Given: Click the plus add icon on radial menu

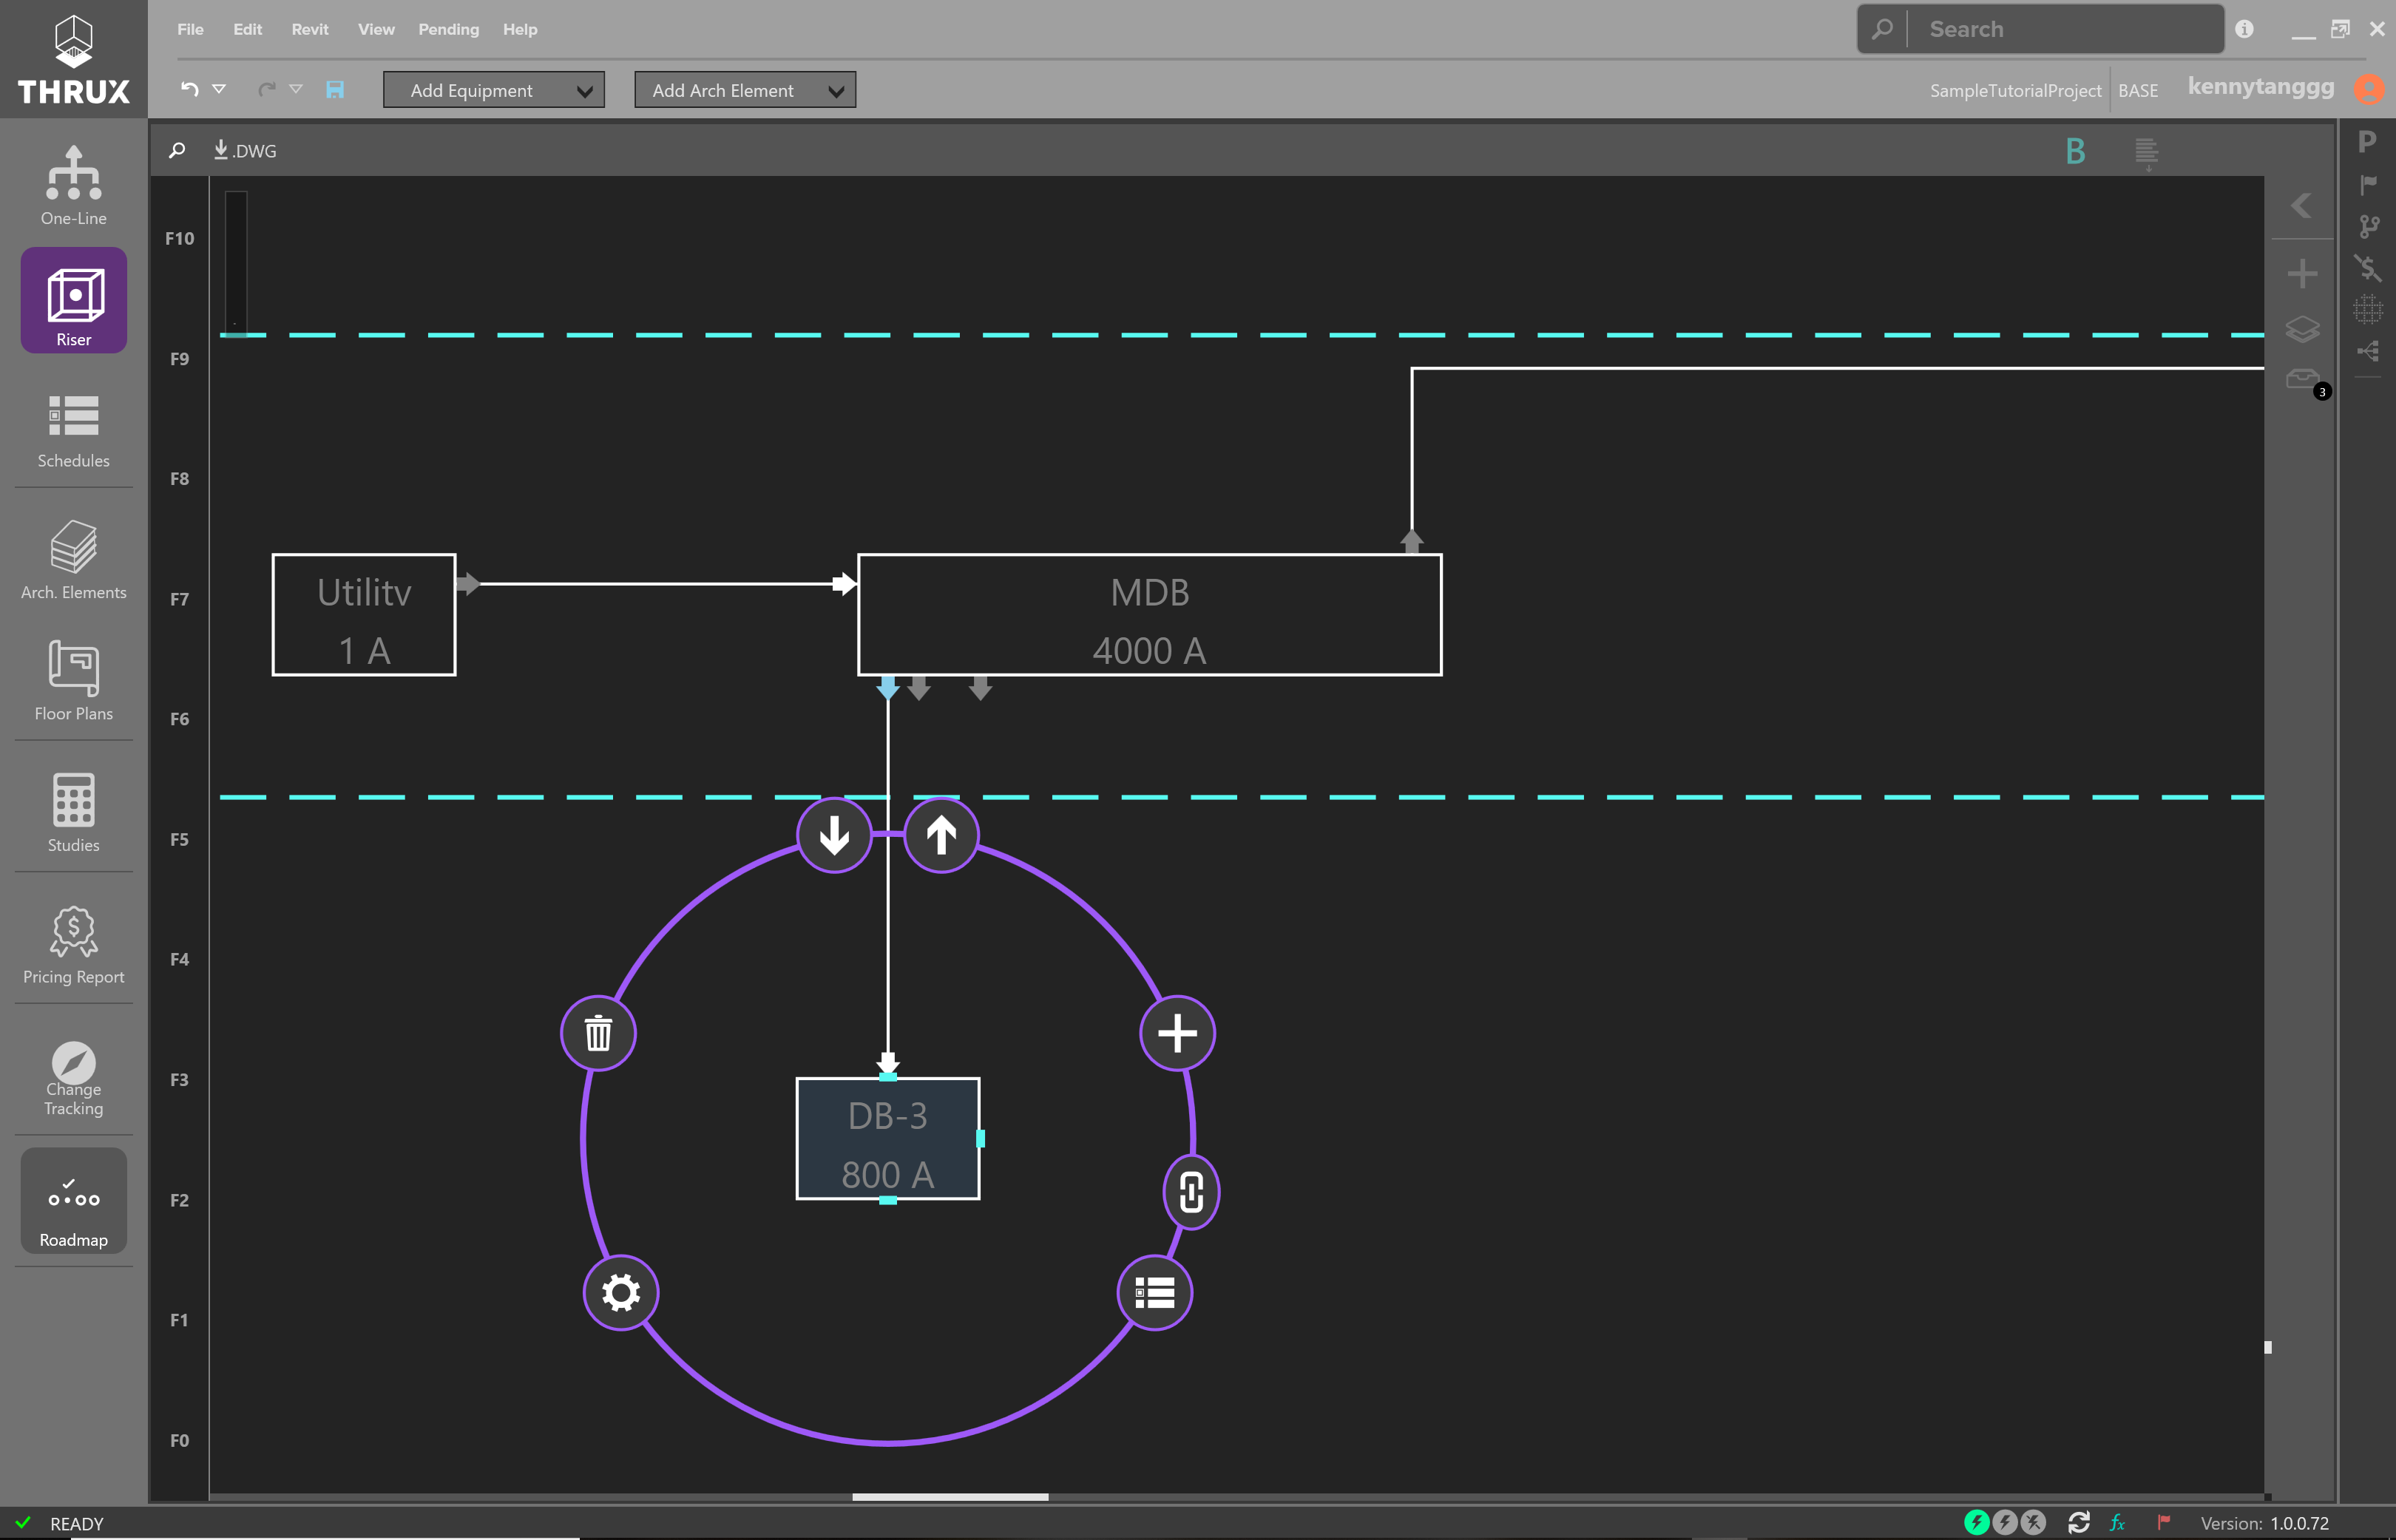Looking at the screenshot, I should 1177,1033.
